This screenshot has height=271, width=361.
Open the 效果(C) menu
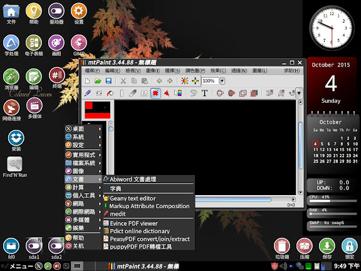coord(218,70)
